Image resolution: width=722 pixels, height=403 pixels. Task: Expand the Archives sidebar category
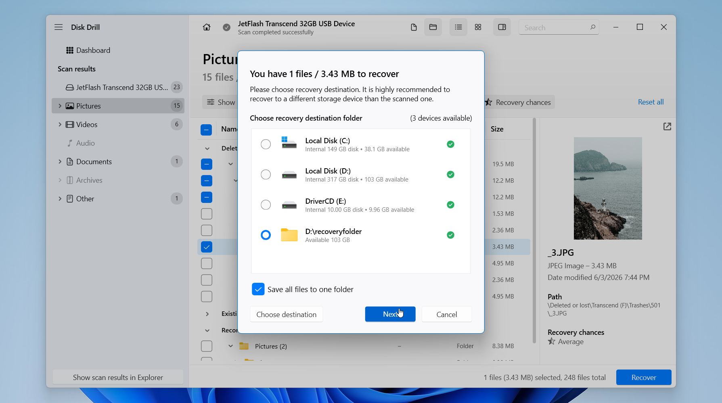(60, 180)
